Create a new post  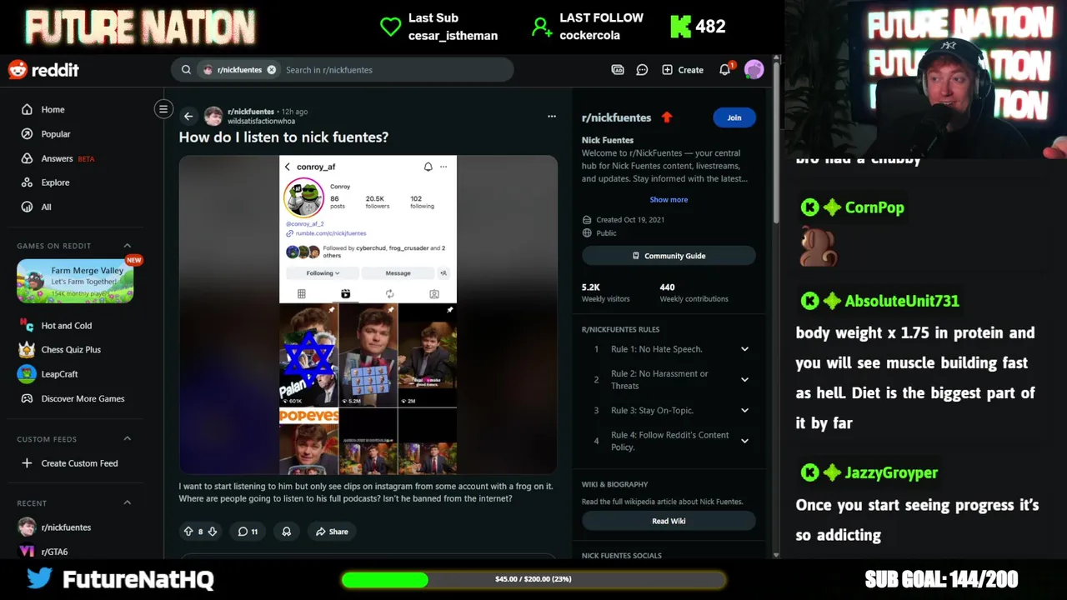[x=683, y=70]
